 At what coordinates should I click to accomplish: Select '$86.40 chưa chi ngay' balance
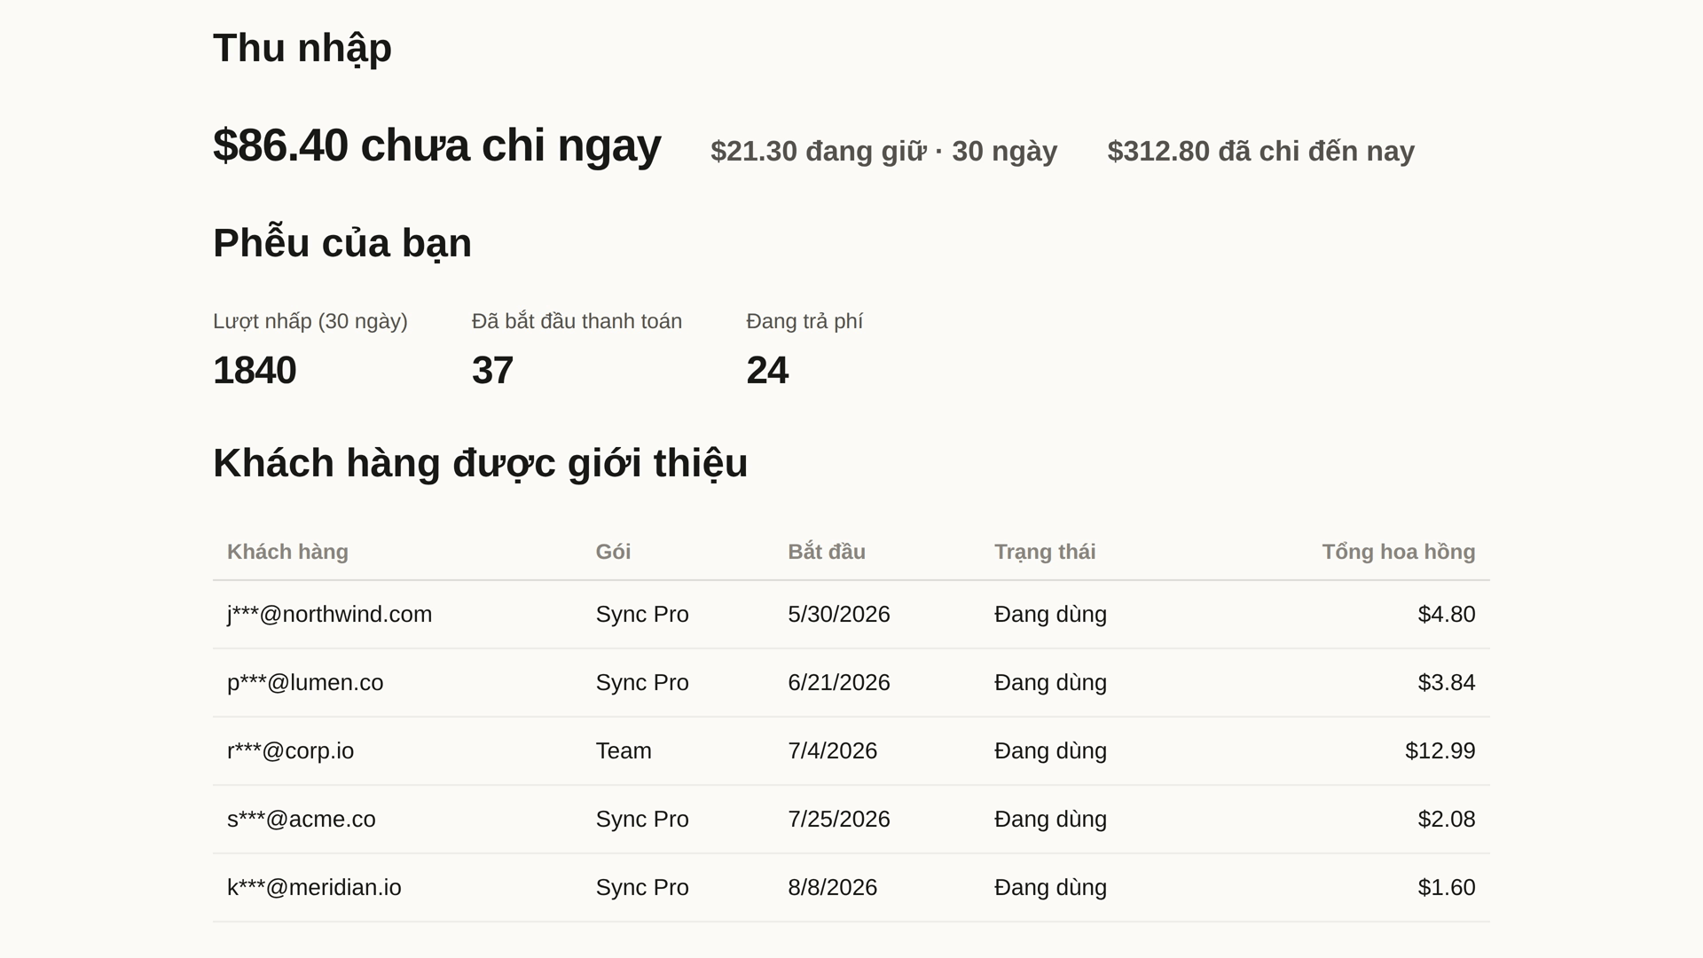coord(437,145)
